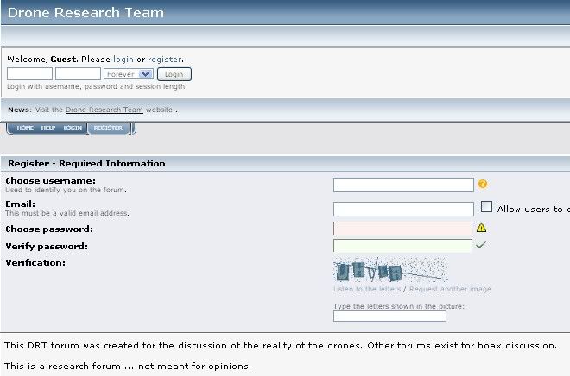
Task: Click the text 'This must be a valid email address.'
Action: tap(67, 213)
